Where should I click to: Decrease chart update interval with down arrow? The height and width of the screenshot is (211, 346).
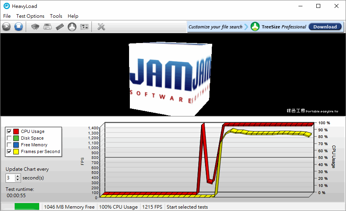(x=18, y=180)
